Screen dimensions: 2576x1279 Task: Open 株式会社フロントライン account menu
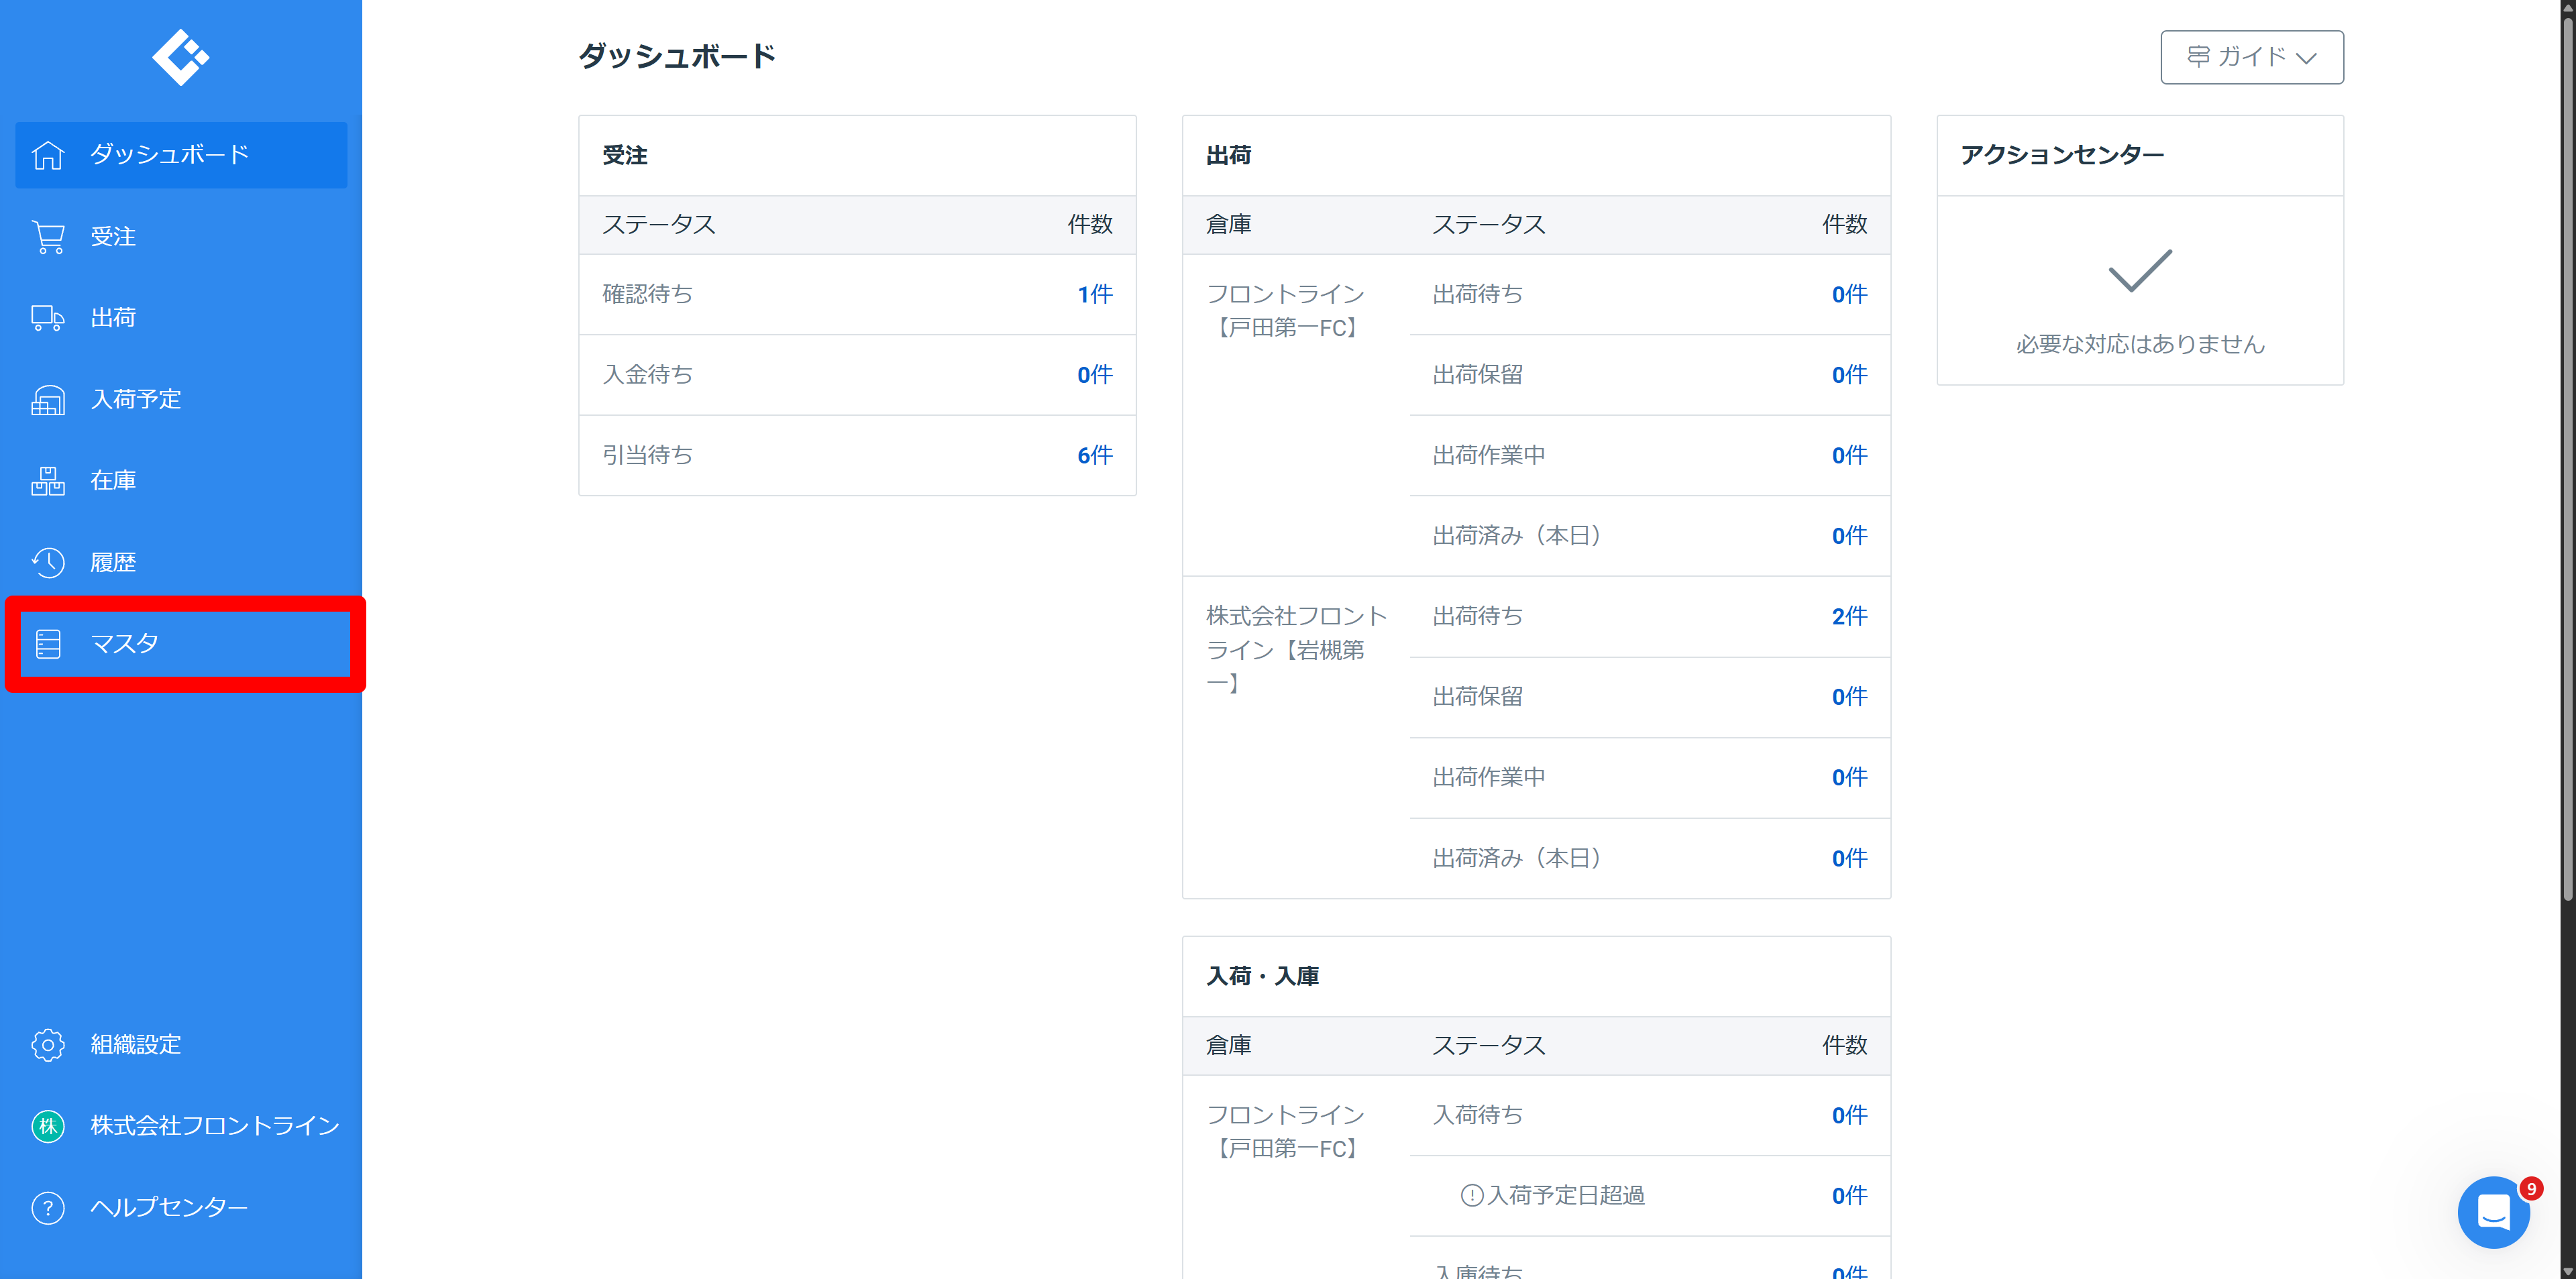[x=181, y=1126]
